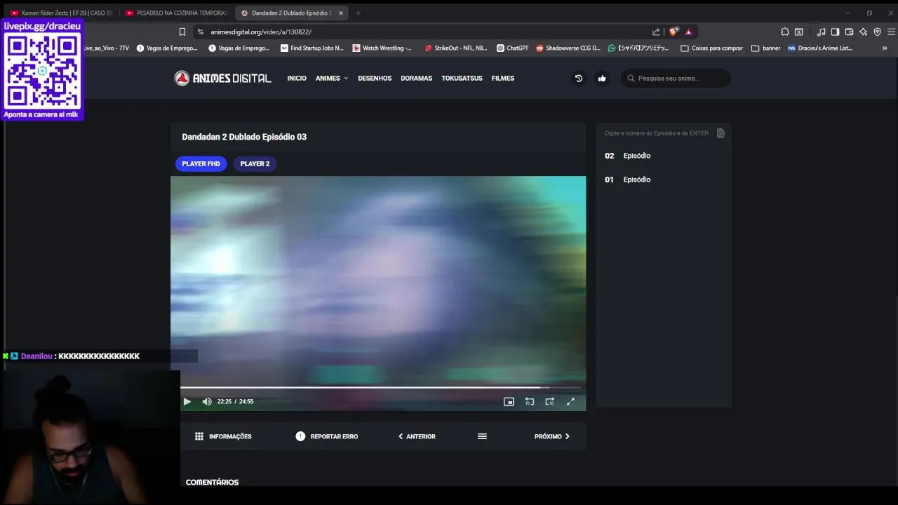The image size is (898, 505).
Task: Open the Shadowverse CCG bookmark
Action: (568, 48)
